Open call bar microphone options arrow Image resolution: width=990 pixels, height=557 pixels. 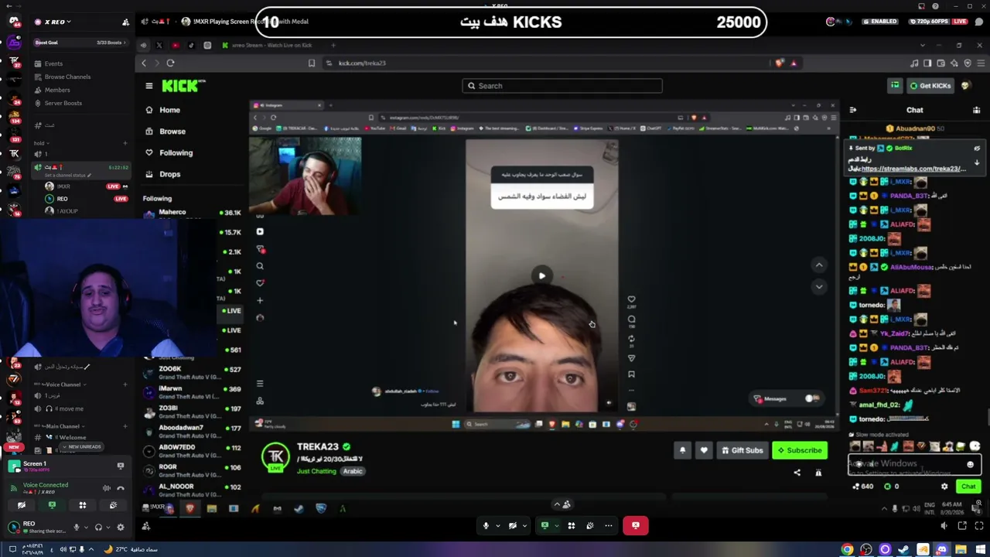[x=497, y=525]
